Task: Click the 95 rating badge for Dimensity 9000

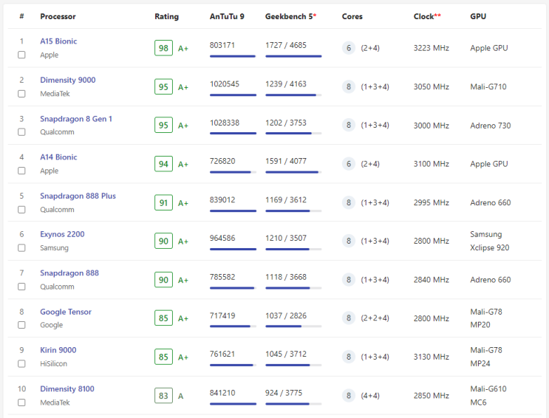Action: tap(163, 87)
